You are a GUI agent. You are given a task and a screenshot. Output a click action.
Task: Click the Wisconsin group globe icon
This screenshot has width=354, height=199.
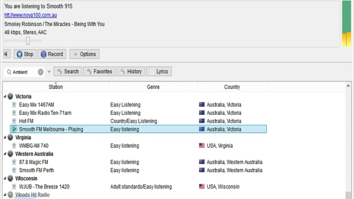pyautogui.click(x=11, y=179)
